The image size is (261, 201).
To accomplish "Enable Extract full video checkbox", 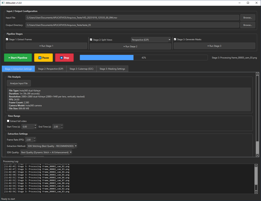I will 8,121.
